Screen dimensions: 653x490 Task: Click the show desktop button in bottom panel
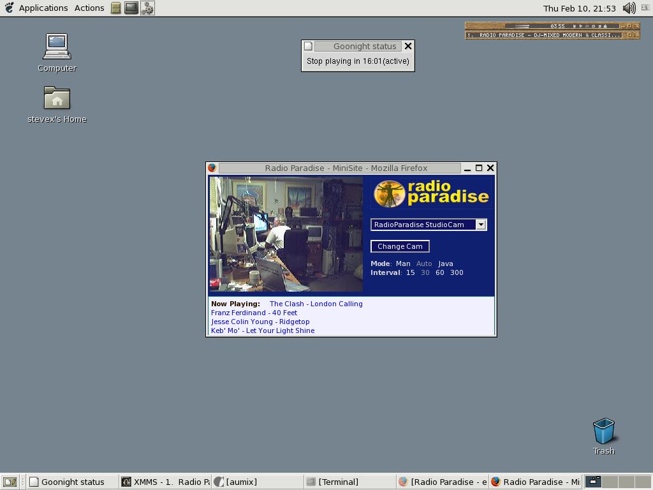(x=10, y=482)
